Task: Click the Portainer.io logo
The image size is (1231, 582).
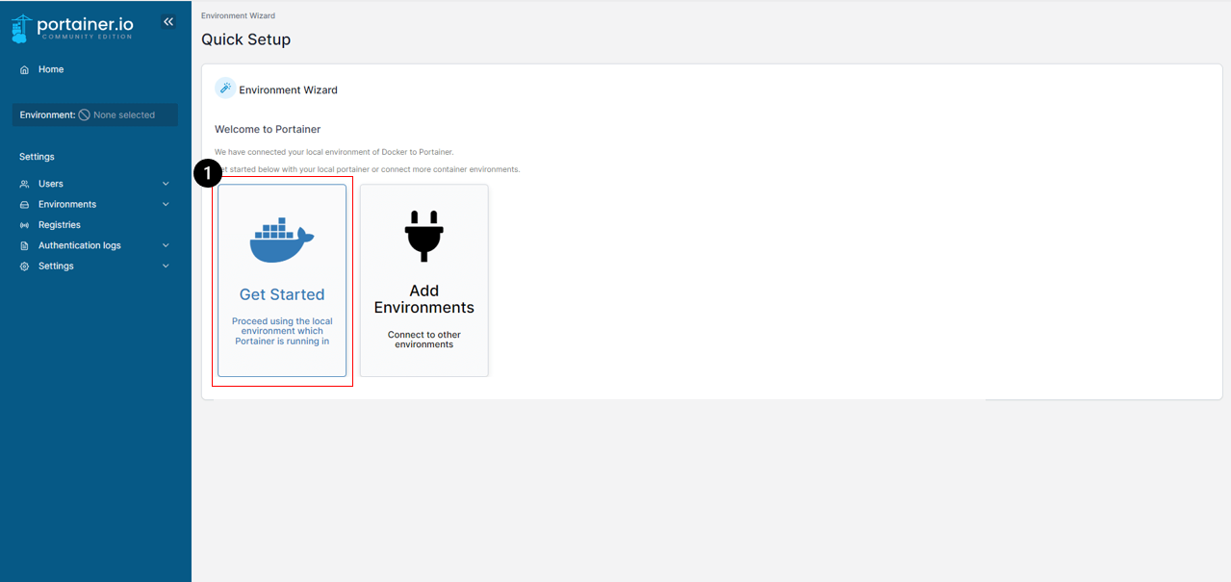Action: point(72,28)
